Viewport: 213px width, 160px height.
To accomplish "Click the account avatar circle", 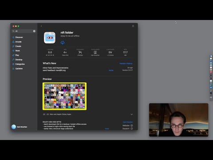I will pos(14,127).
